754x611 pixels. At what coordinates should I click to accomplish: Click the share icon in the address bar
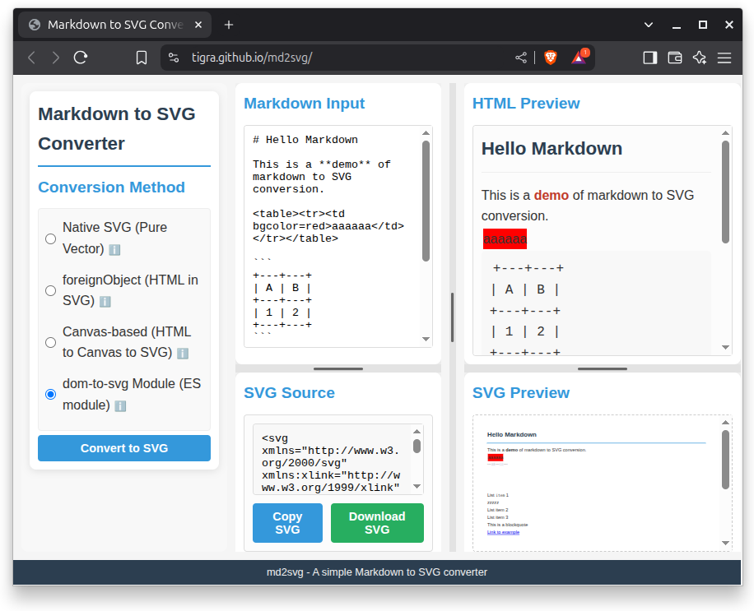point(521,58)
